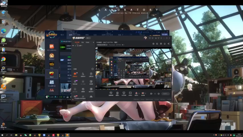Switch to the second scene tab
The width and height of the screenshot is (243, 137).
pyautogui.click(x=83, y=42)
